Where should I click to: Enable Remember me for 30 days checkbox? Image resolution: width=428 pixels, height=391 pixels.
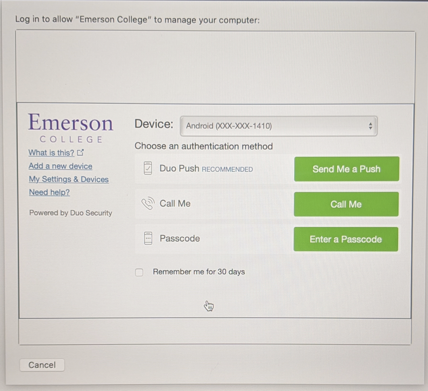tap(139, 272)
